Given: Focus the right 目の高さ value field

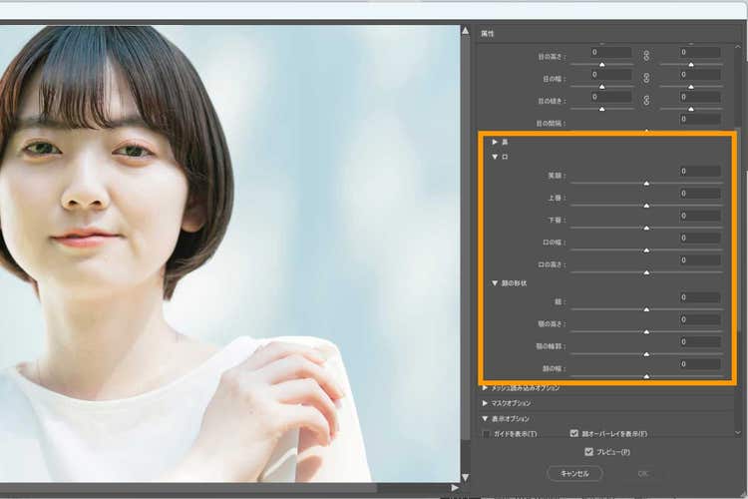Looking at the screenshot, I should point(700,52).
